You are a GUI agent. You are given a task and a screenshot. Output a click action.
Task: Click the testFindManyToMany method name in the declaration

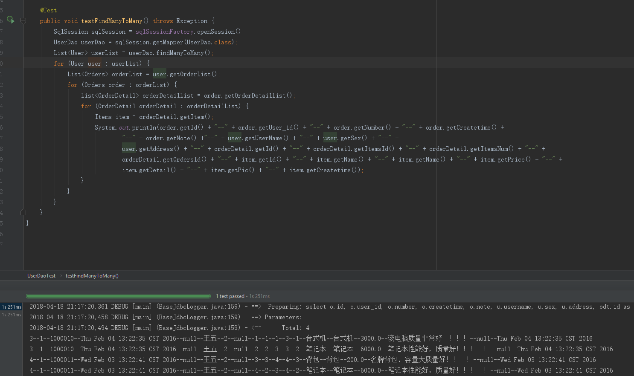[112, 21]
